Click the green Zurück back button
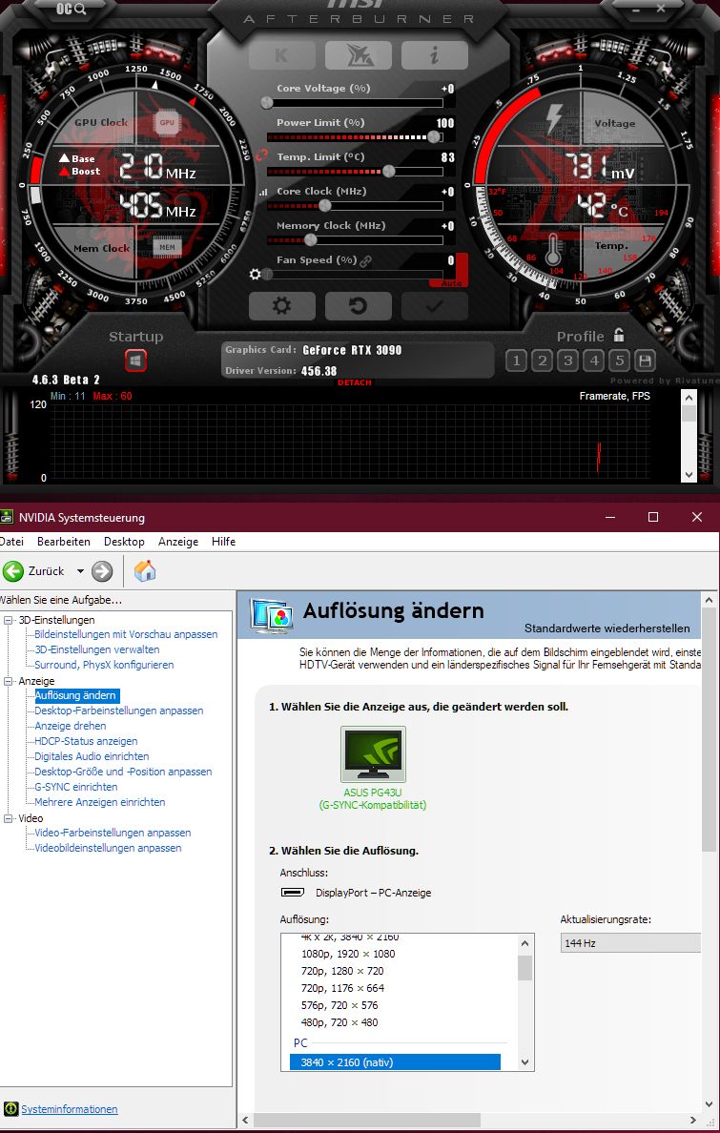Viewport: 720px width, 1133px height. [13, 571]
